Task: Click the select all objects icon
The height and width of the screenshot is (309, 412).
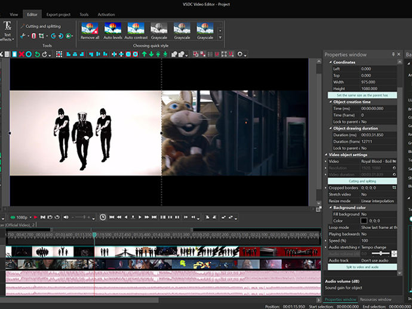Action: 59,54
